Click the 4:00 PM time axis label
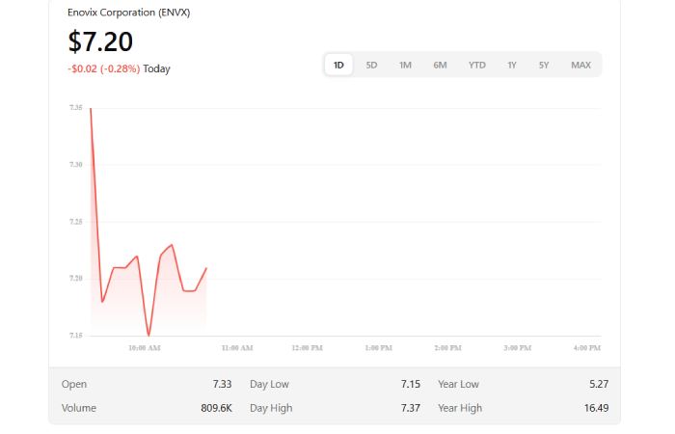The image size is (675, 434). click(586, 347)
